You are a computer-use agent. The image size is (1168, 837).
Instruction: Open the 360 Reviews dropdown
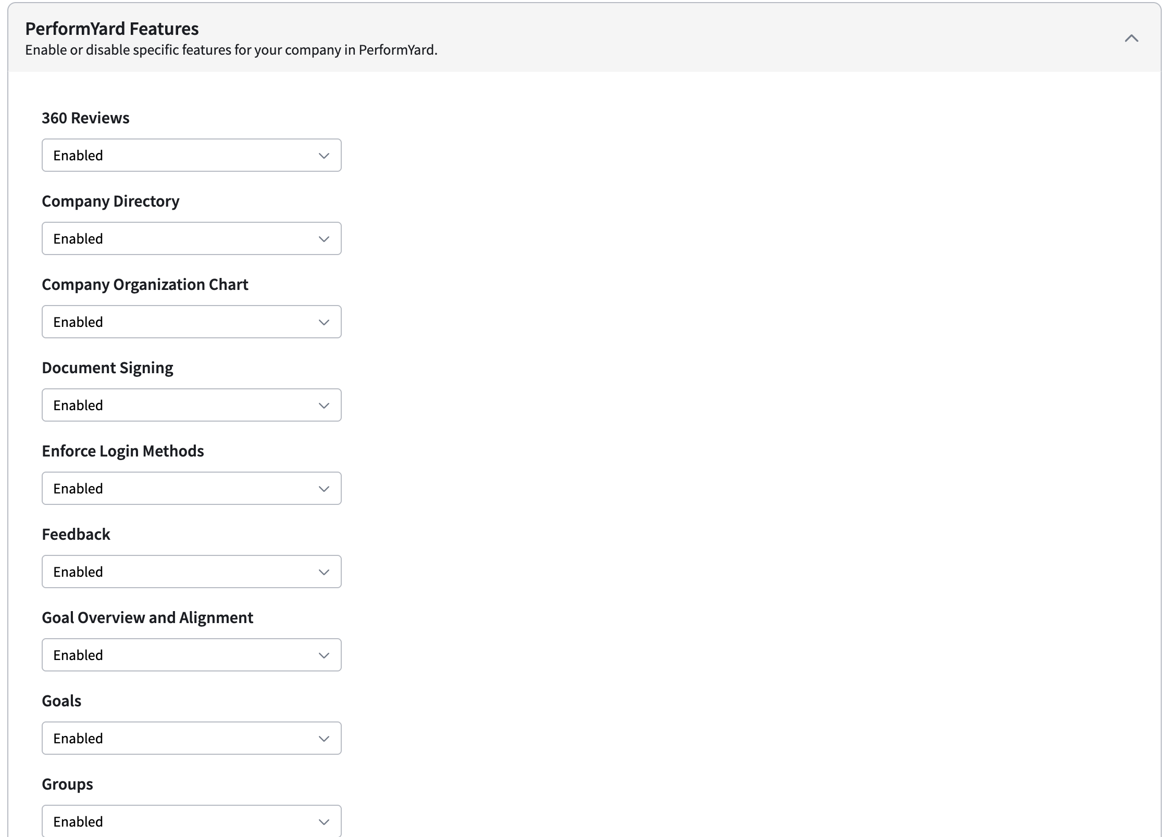(x=192, y=155)
